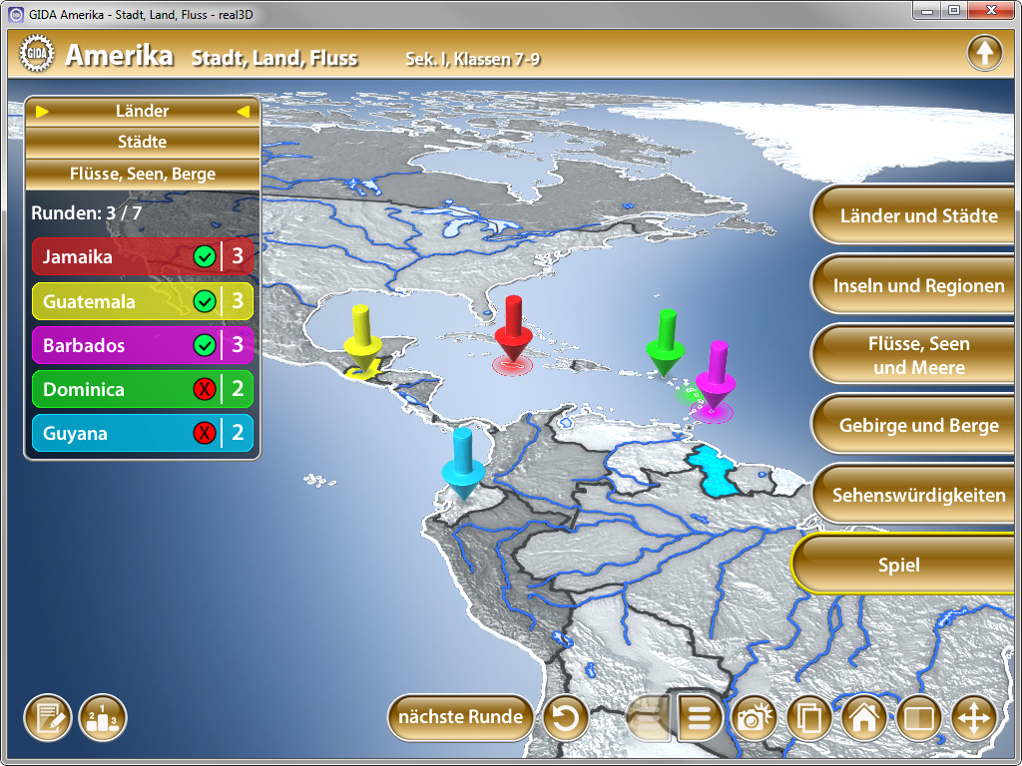Open the ranking podium icon
This screenshot has width=1022, height=766.
click(x=103, y=718)
